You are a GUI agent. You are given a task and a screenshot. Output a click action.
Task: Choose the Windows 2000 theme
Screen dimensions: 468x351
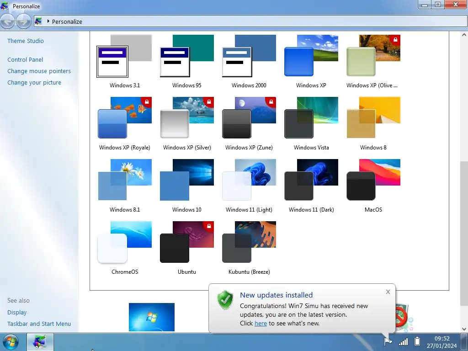[x=249, y=61]
